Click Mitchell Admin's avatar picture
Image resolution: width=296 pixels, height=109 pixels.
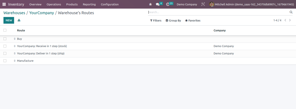212,4
